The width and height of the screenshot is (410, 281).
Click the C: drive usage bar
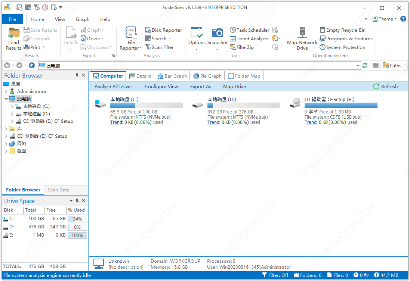(147, 106)
